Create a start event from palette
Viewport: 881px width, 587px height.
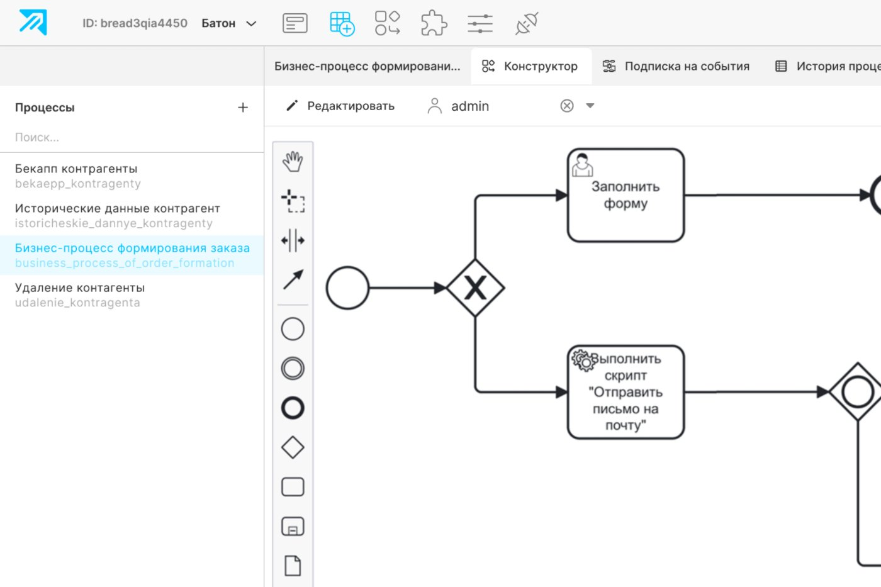[x=293, y=329]
